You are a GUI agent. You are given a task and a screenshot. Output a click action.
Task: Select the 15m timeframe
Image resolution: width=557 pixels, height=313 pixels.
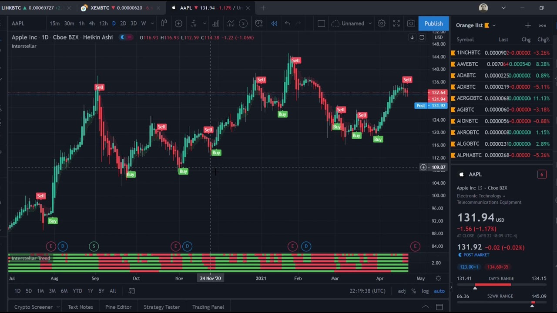54,23
